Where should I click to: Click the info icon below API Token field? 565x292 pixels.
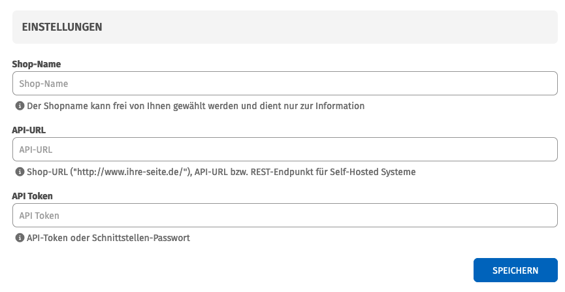point(20,238)
